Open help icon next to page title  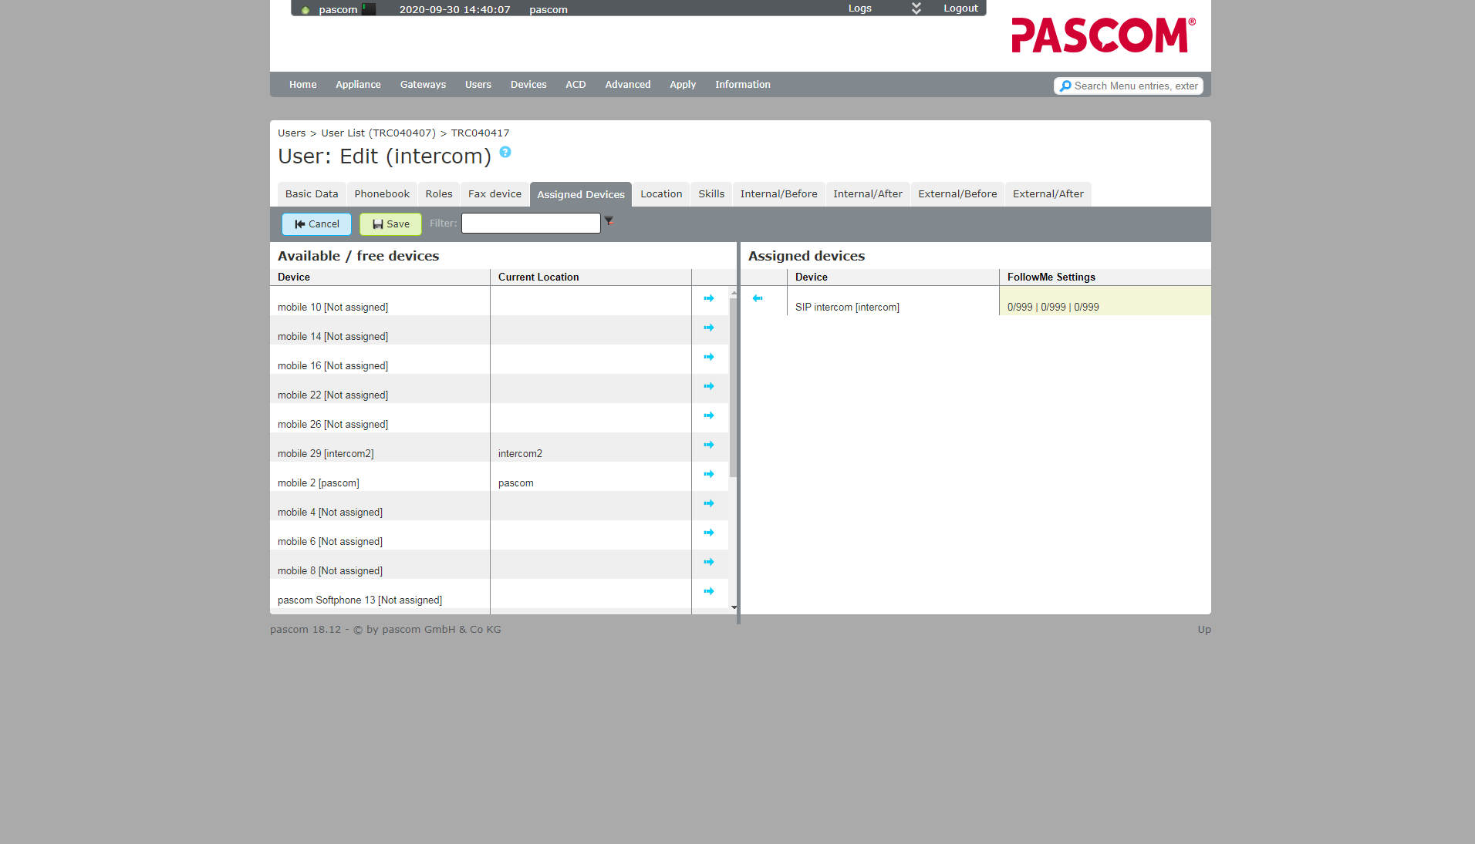pyautogui.click(x=505, y=153)
